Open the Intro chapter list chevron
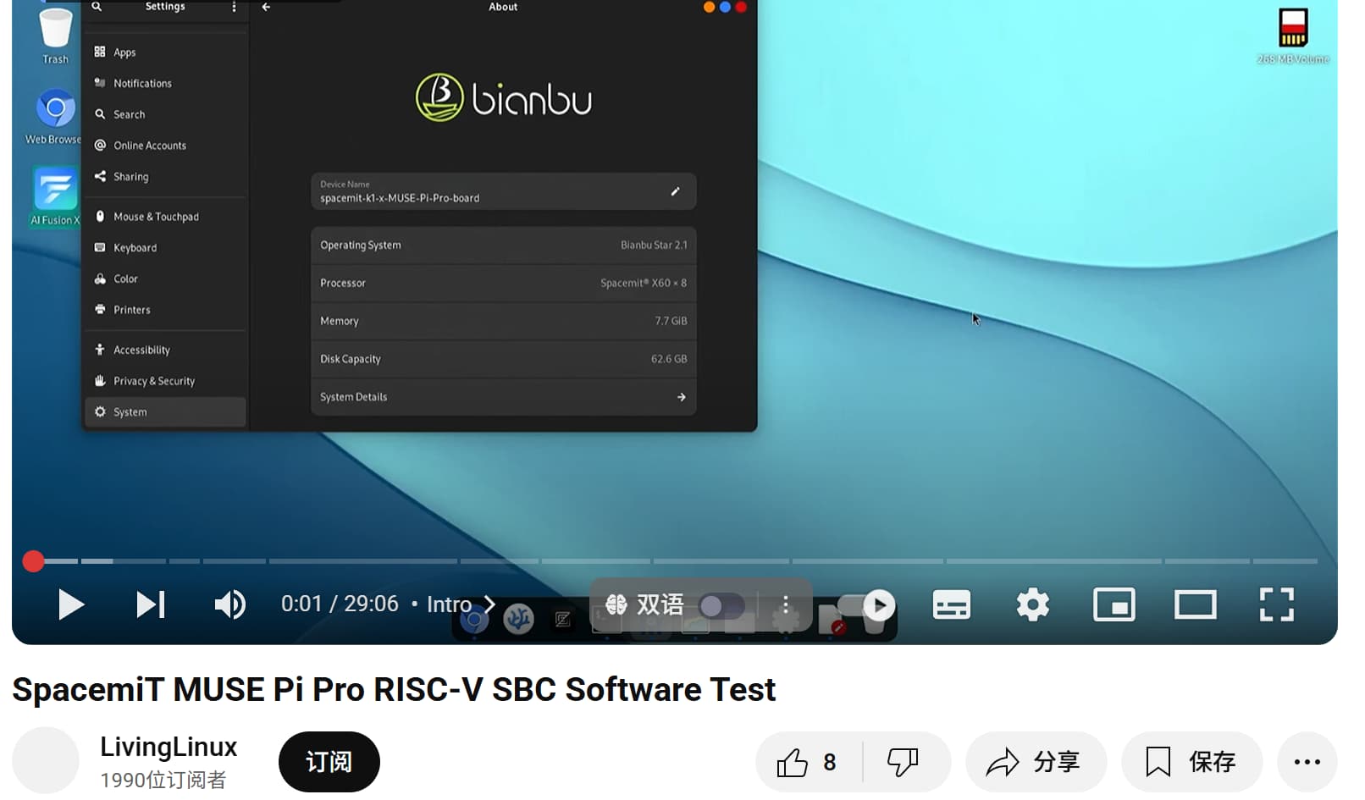 489,604
